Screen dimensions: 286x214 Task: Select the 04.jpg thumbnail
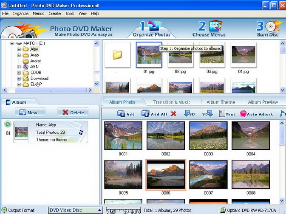(x=243, y=55)
